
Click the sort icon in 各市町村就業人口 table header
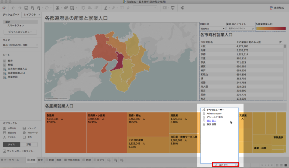[x=280, y=42]
